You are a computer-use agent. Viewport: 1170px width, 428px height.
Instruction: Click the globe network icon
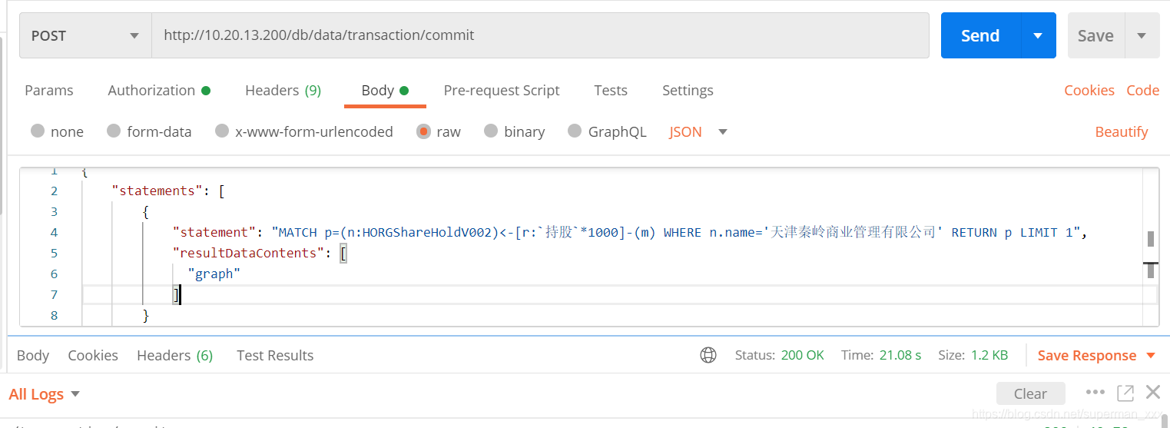708,355
